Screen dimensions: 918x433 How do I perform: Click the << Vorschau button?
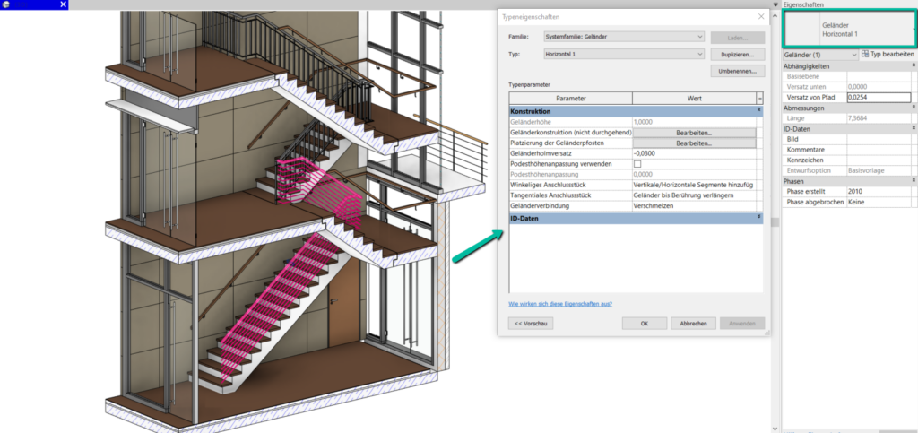532,323
